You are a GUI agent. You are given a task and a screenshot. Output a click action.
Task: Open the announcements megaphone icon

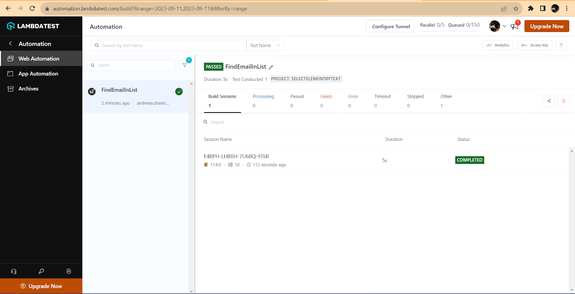tap(515, 26)
